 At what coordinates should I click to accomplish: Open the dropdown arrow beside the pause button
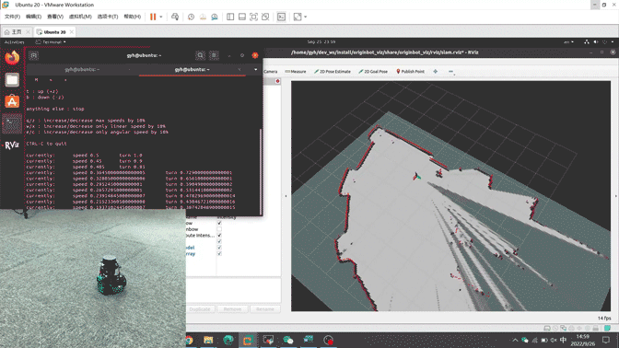click(x=160, y=17)
